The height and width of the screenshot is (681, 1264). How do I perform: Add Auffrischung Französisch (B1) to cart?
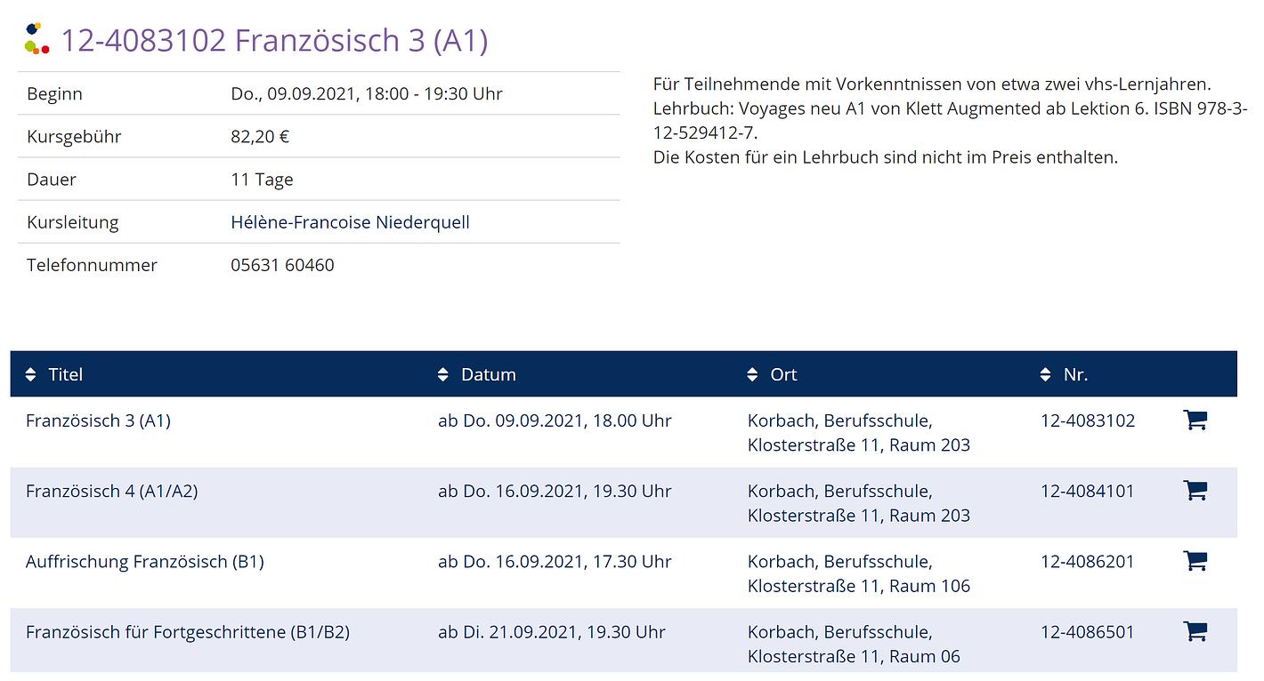tap(1195, 560)
